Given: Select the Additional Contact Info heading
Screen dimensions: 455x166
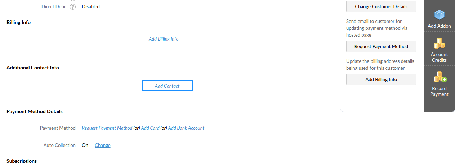Looking at the screenshot, I should coord(33,68).
